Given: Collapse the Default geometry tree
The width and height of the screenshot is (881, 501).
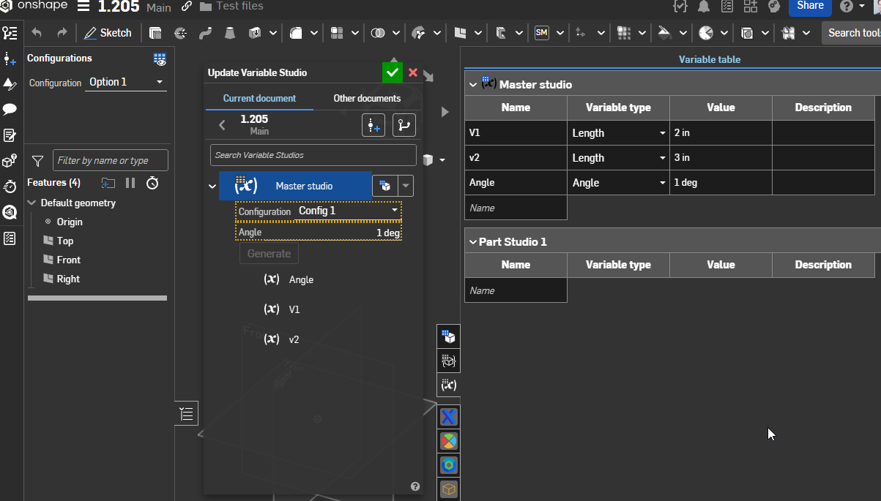Looking at the screenshot, I should click(x=32, y=203).
